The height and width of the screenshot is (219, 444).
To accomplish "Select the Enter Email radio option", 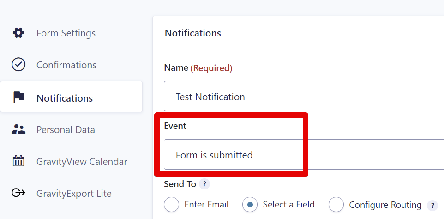I will 171,205.
